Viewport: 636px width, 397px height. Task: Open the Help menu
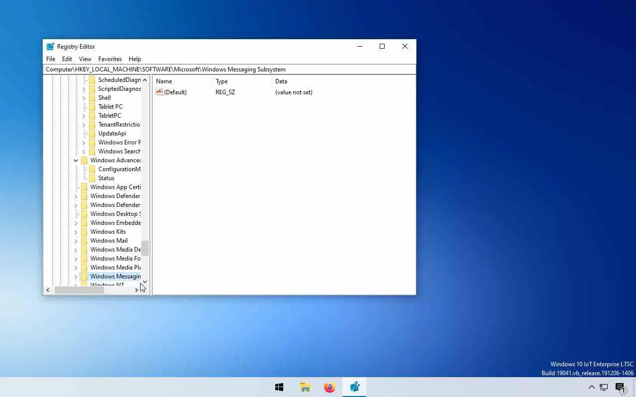135,59
